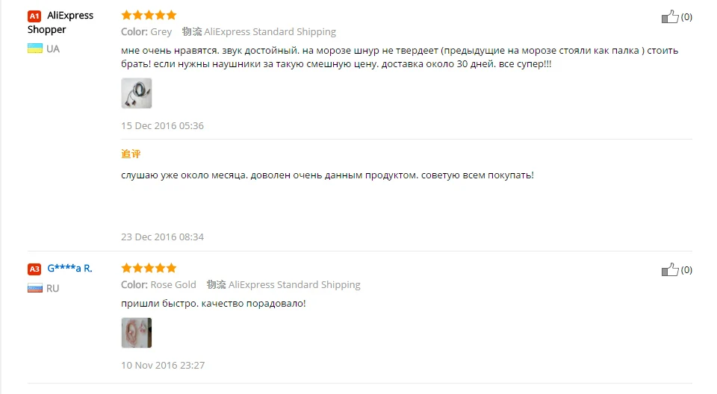The image size is (717, 394).
Task: Click helpful count (0) on second review
Action: pos(686,269)
